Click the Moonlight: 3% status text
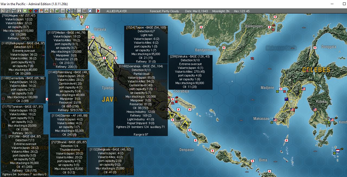The image size is (347, 177). [220, 11]
